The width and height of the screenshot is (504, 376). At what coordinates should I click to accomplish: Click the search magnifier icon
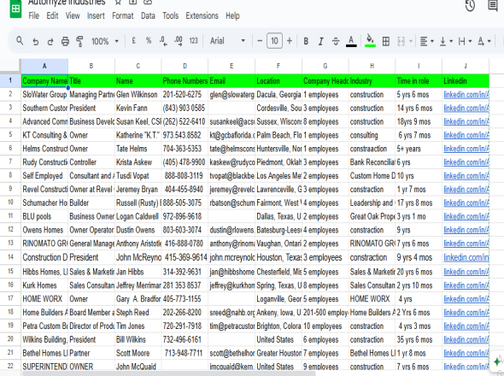(x=20, y=41)
